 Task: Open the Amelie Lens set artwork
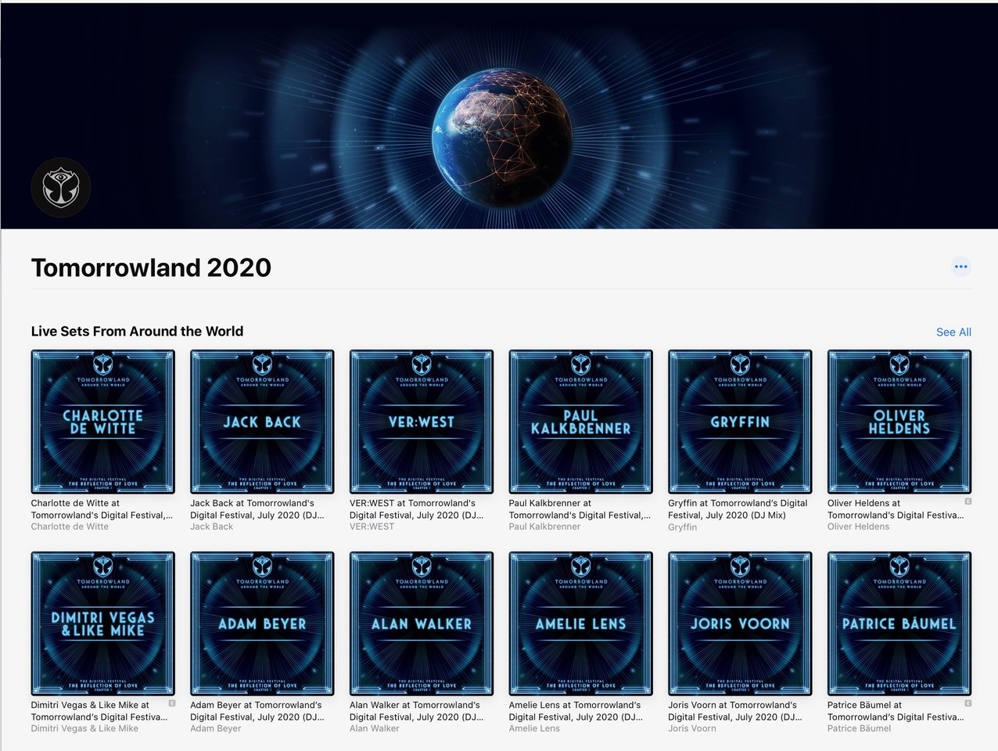[580, 623]
